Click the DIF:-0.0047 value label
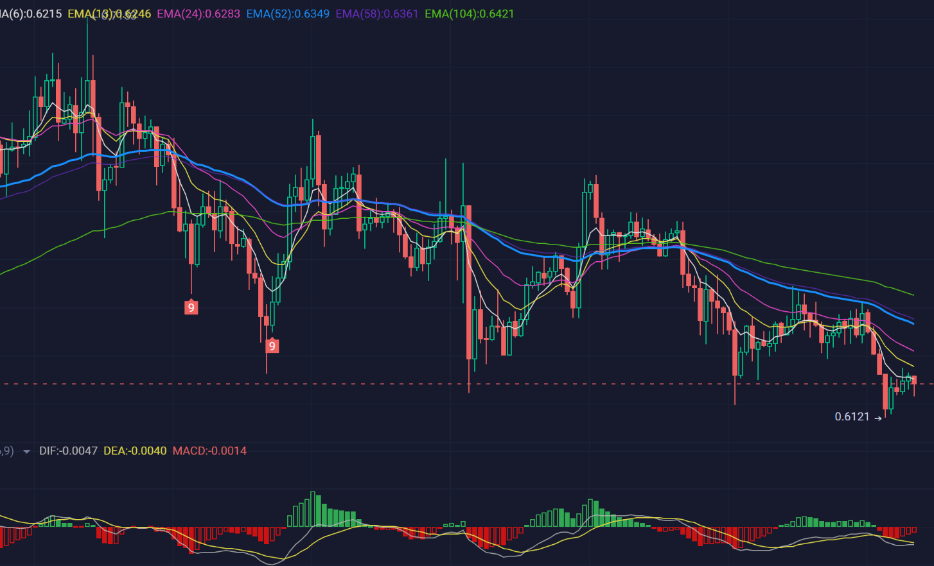The width and height of the screenshot is (934, 566). tap(68, 450)
